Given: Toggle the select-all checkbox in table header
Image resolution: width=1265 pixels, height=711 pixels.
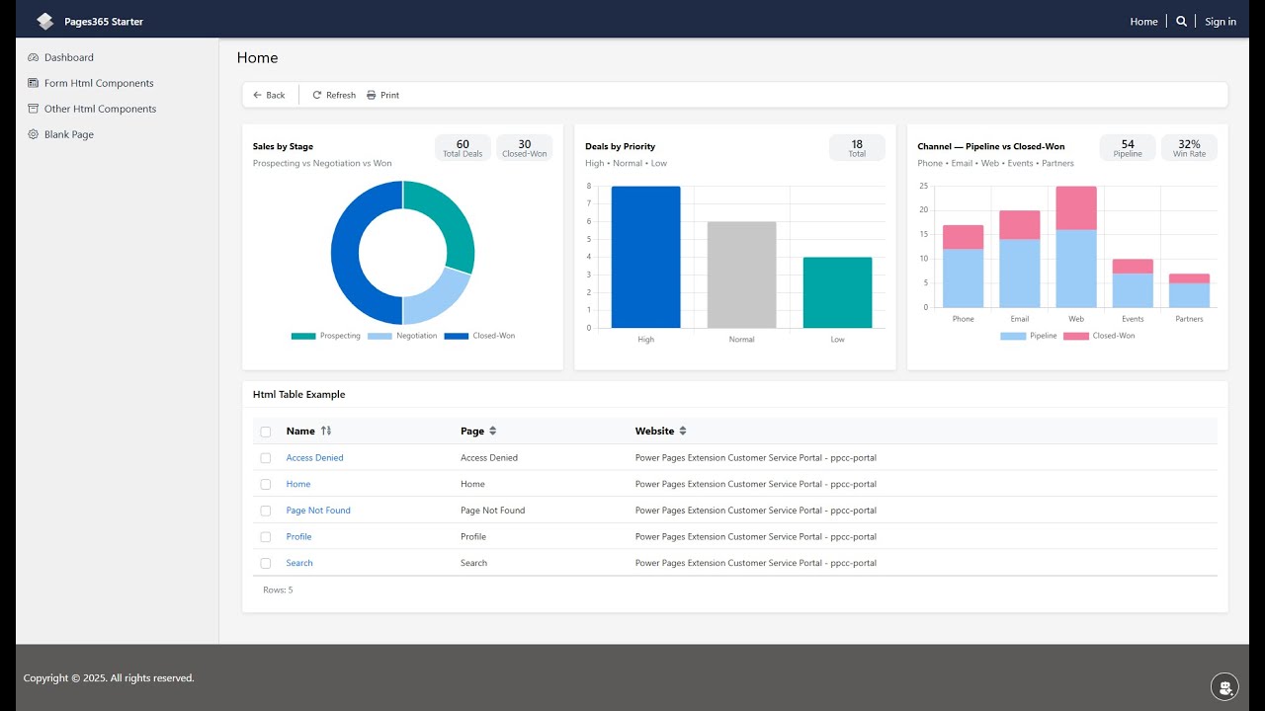Looking at the screenshot, I should coord(266,432).
